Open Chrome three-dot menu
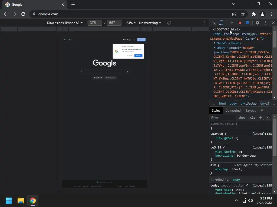Image resolution: width=277 pixels, height=207 pixels. click(x=271, y=14)
